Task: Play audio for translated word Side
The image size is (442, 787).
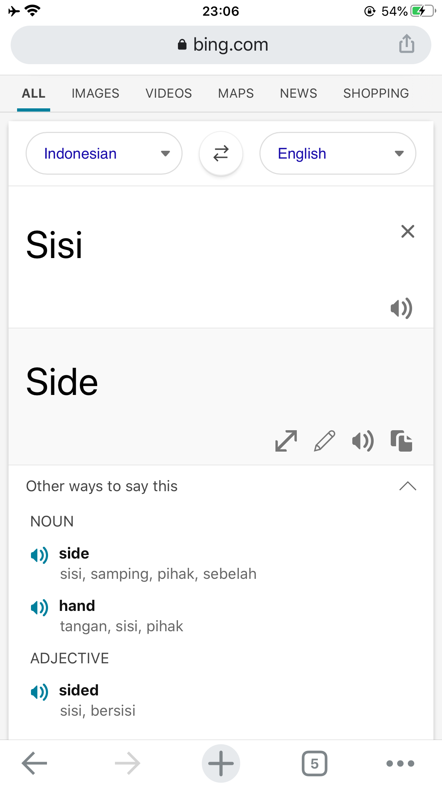Action: click(363, 441)
